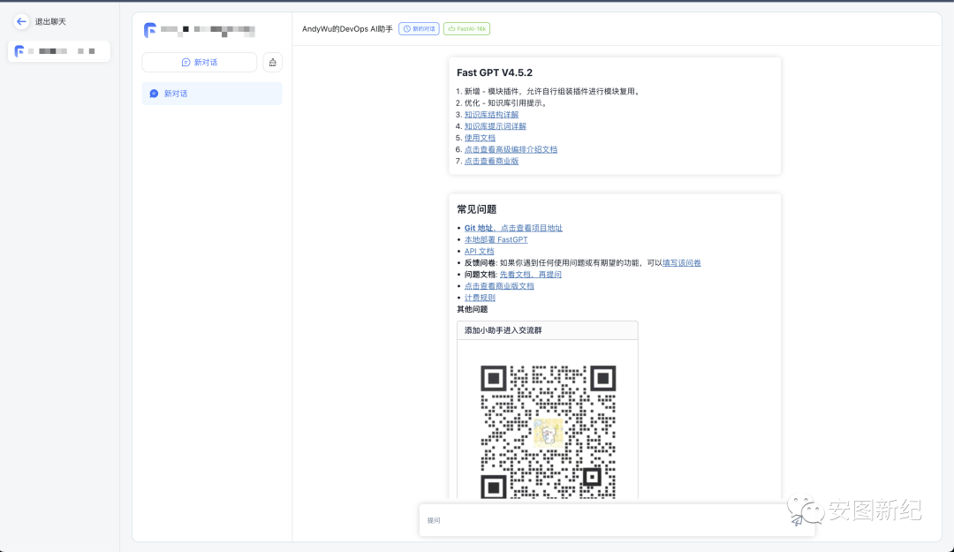
Task: Select the 新对话 conversation in history list
Action: click(212, 94)
